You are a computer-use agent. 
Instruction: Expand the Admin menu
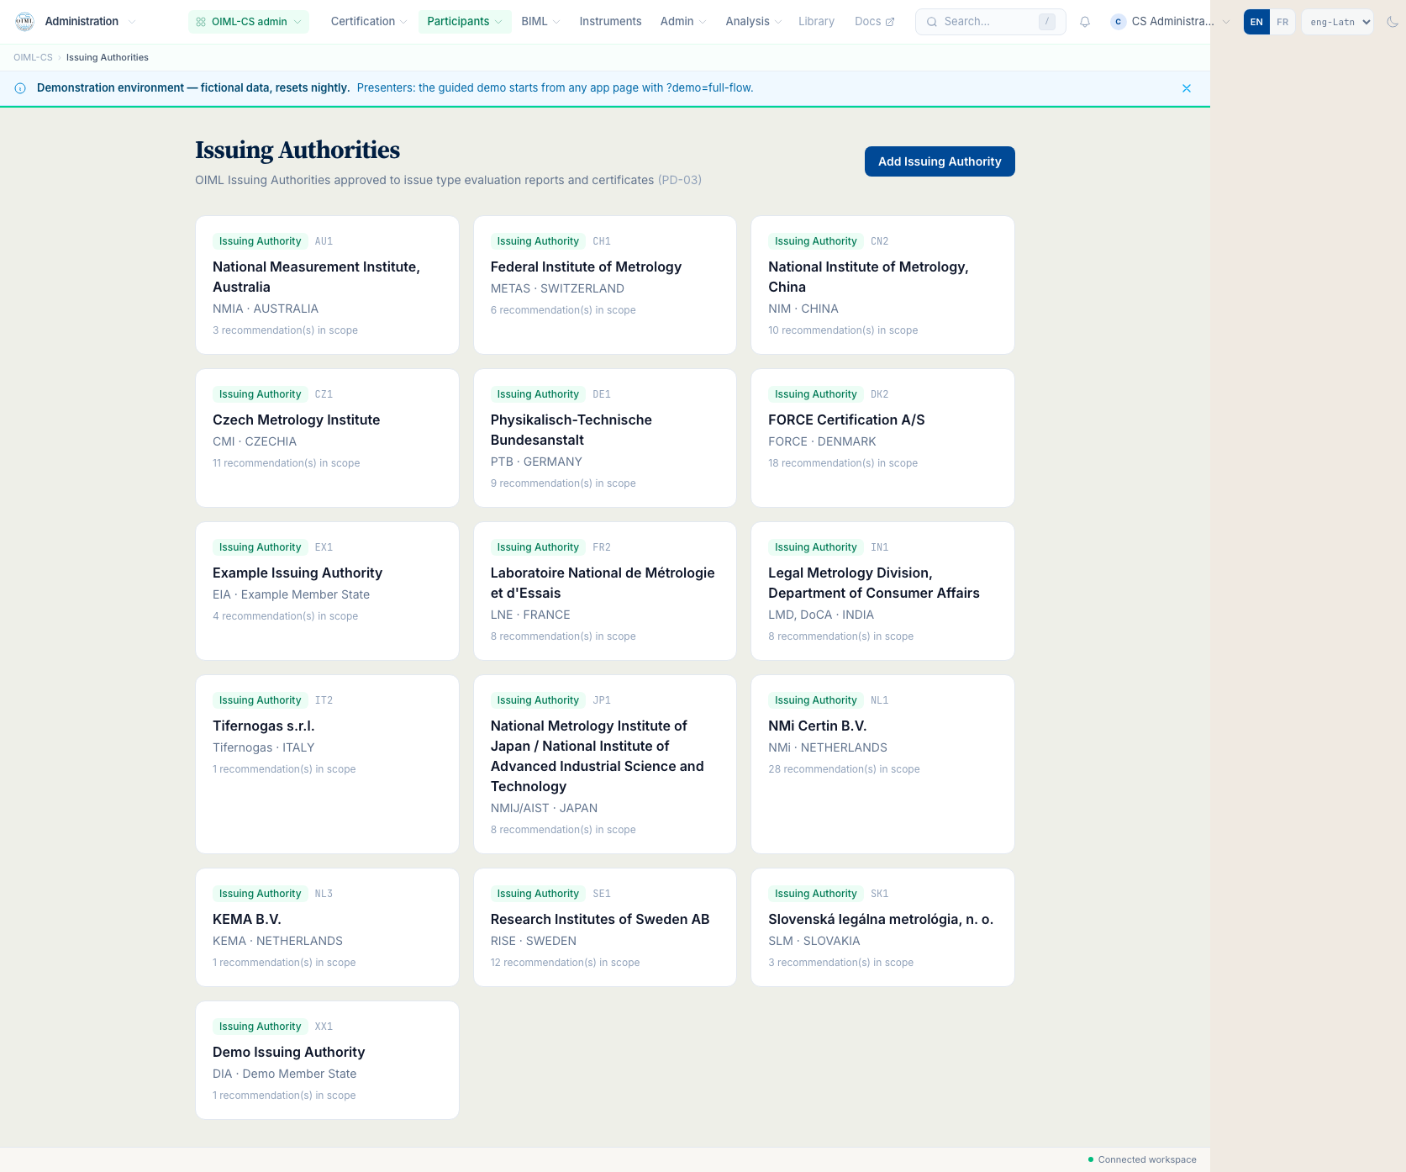[683, 22]
